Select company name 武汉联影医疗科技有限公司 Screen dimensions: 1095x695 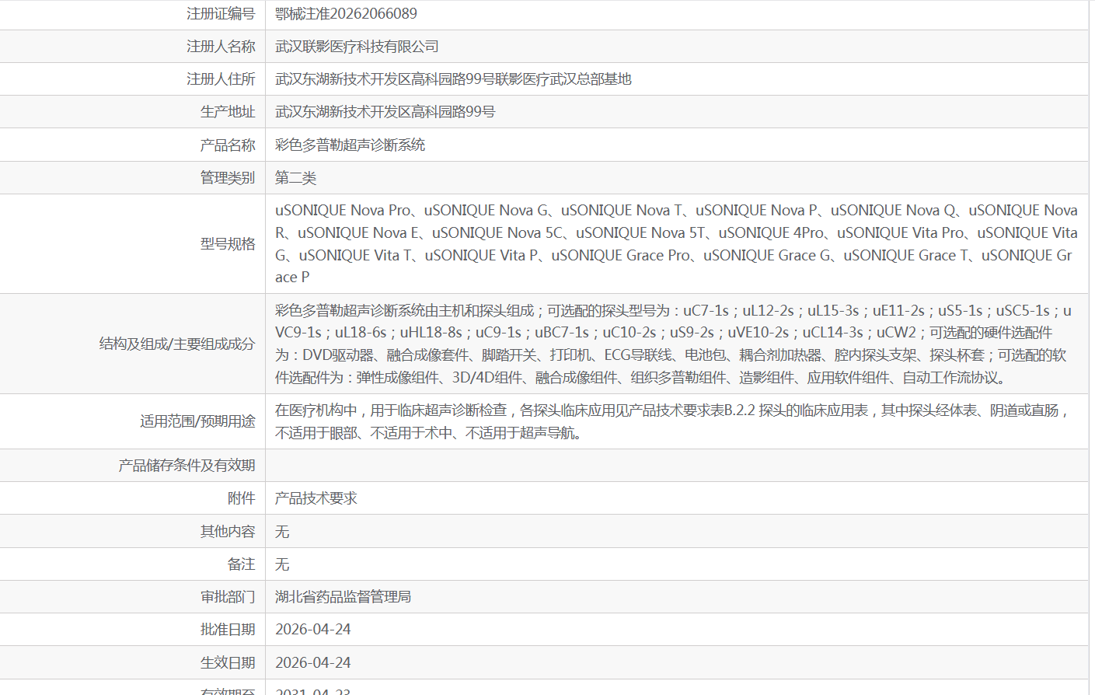tap(357, 47)
